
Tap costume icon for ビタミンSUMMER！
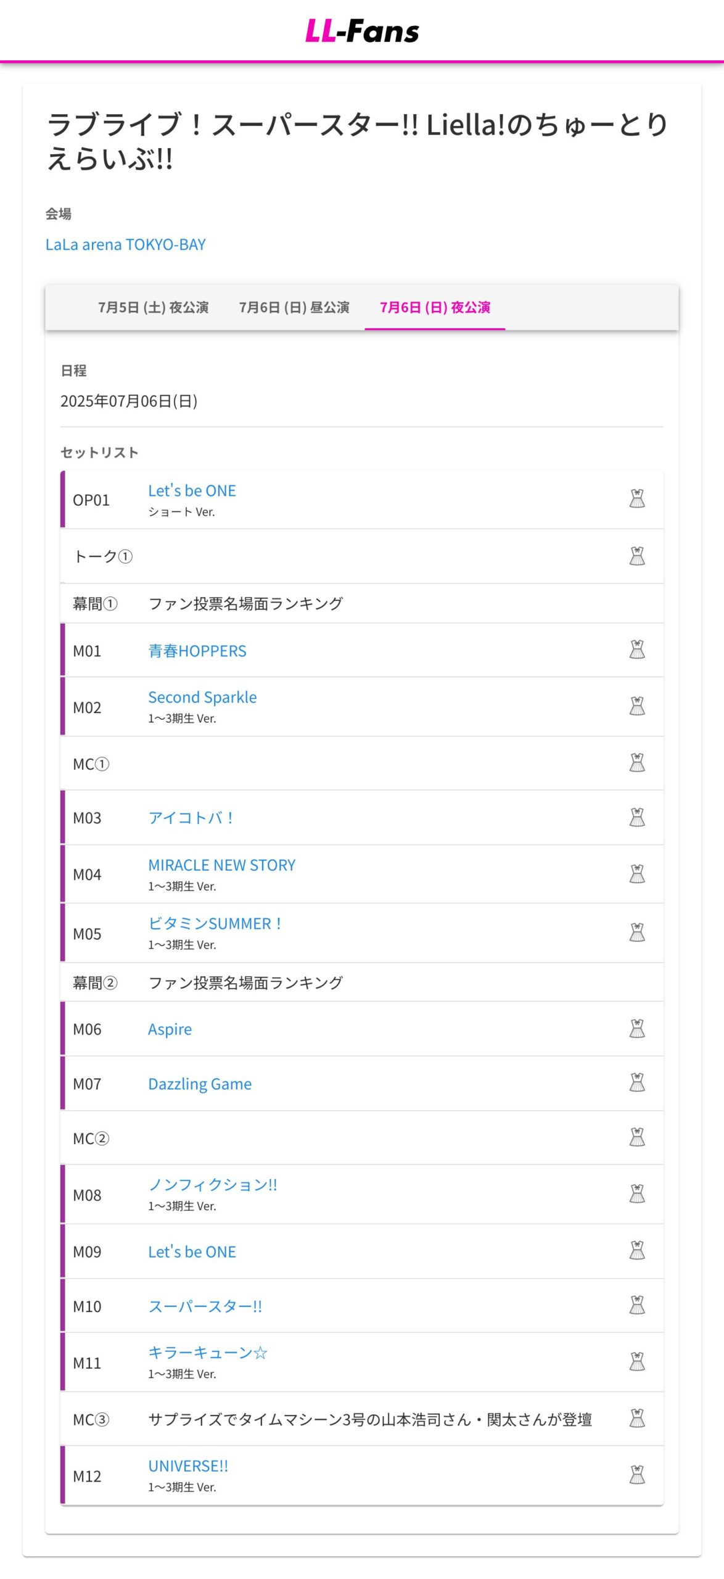(x=637, y=932)
